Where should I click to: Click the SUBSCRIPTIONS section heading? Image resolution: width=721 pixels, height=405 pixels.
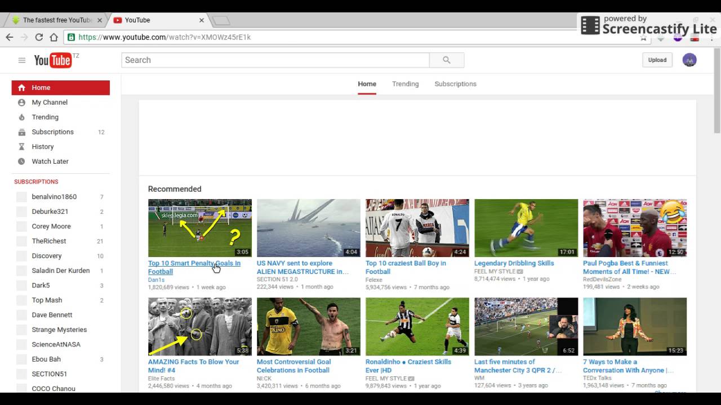tap(36, 182)
